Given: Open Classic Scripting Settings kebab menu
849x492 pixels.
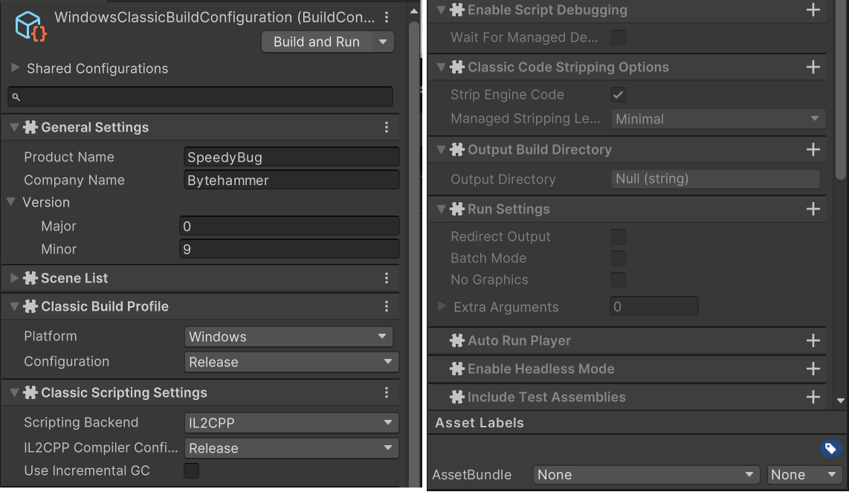Looking at the screenshot, I should (x=387, y=392).
